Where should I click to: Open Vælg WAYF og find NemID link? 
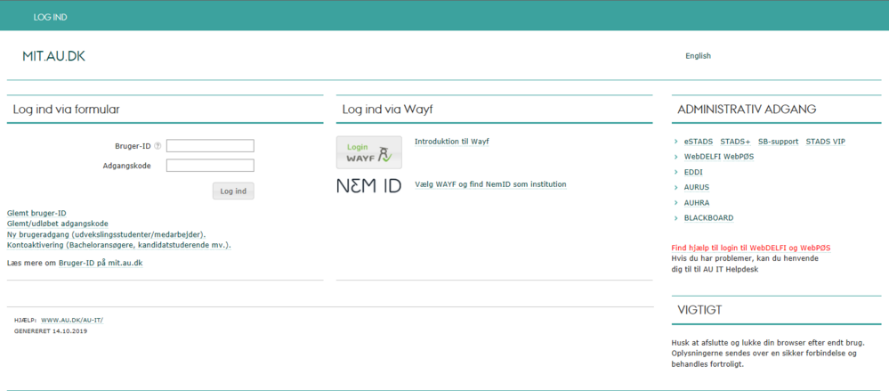pos(490,184)
